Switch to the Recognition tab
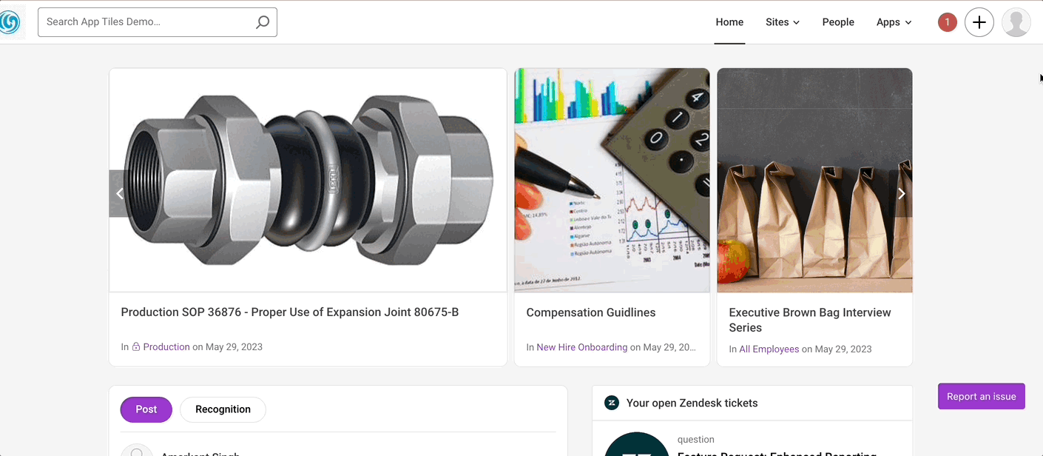This screenshot has width=1043, height=456. coord(223,409)
